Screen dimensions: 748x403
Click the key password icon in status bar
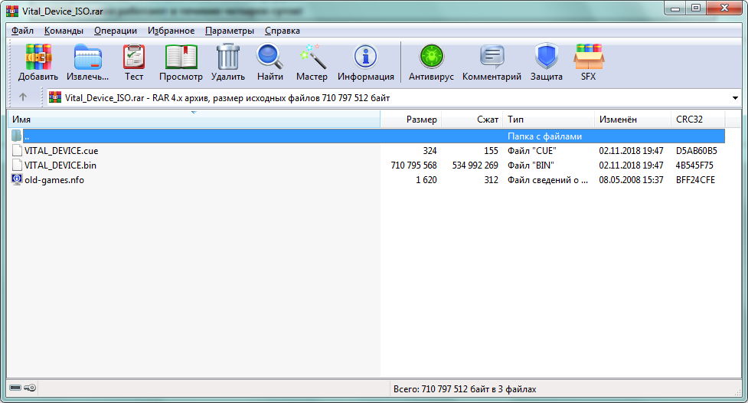pos(30,388)
